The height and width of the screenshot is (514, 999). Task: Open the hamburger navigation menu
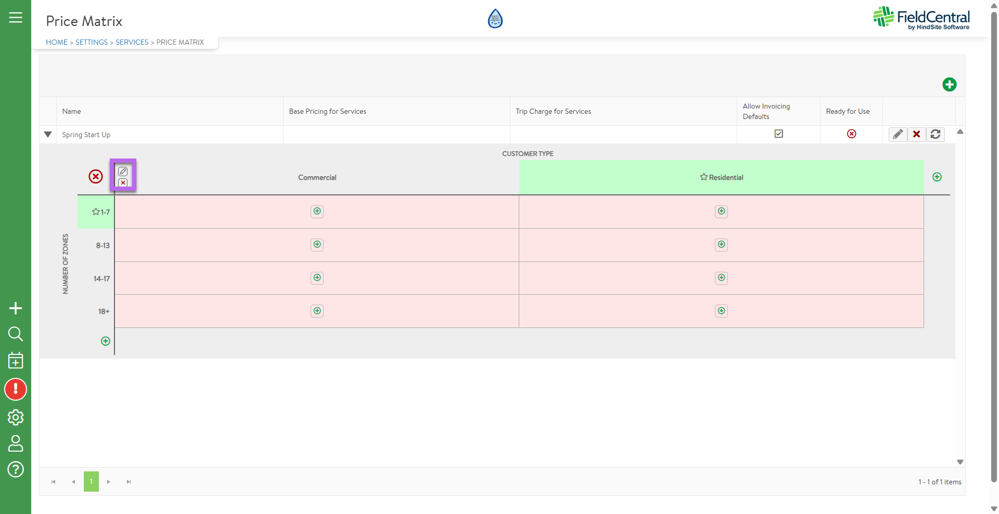pyautogui.click(x=16, y=18)
